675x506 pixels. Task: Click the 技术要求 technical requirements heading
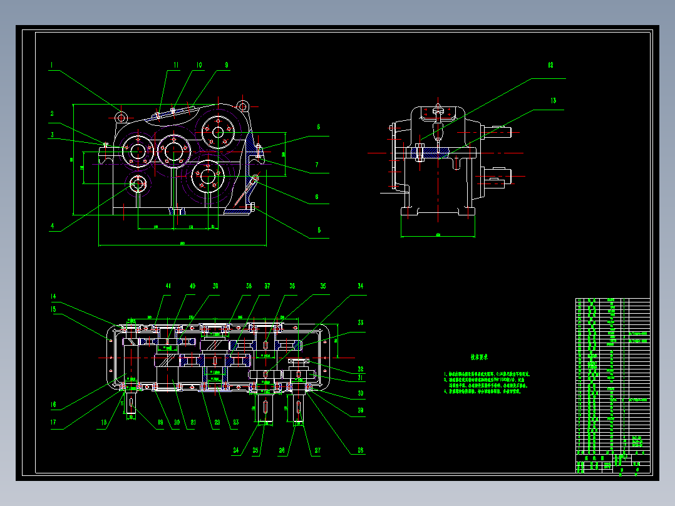(479, 357)
